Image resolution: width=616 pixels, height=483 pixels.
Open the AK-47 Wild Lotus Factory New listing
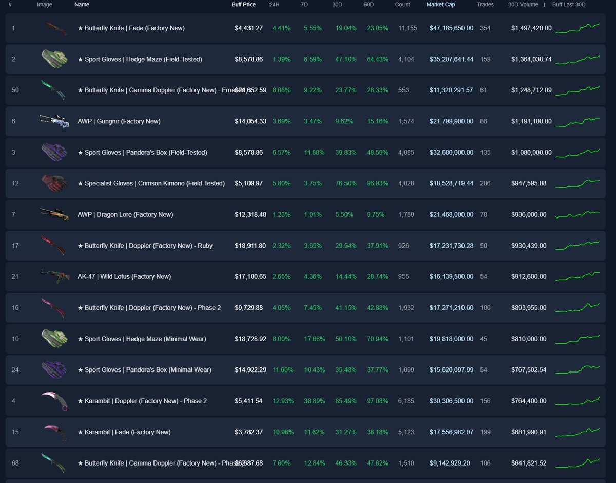124,276
